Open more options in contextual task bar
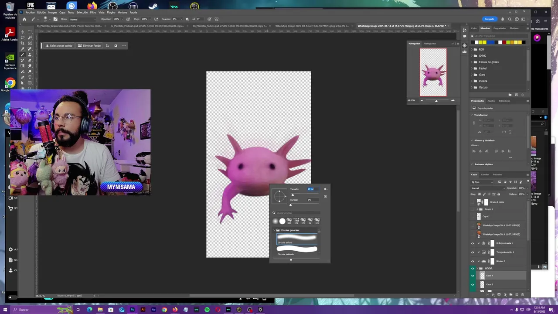 (x=124, y=45)
